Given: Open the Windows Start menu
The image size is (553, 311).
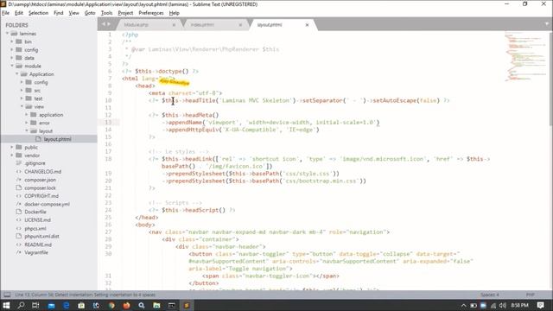Looking at the screenshot, I should coord(6,305).
